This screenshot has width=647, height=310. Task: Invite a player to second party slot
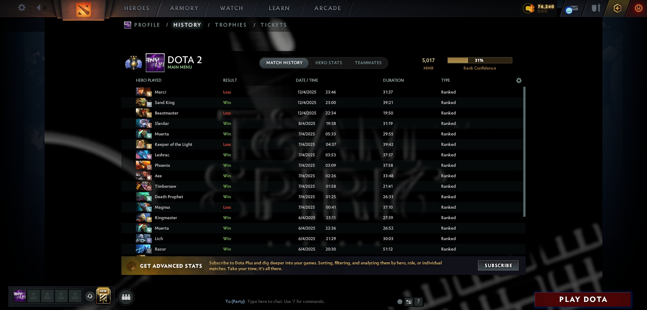click(x=33, y=296)
